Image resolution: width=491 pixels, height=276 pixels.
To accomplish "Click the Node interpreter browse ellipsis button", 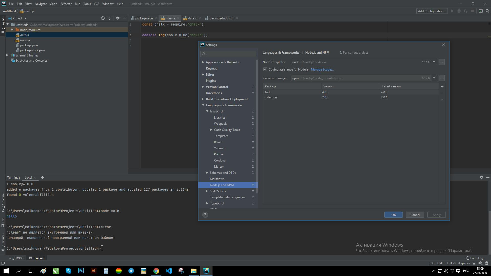I will point(442,62).
